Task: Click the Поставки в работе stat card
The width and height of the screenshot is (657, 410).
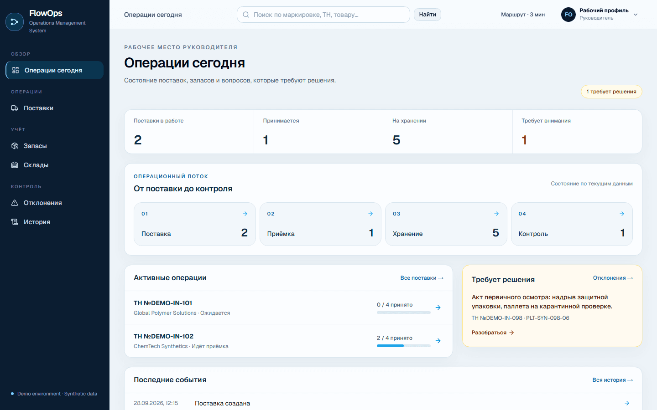Action: click(189, 132)
